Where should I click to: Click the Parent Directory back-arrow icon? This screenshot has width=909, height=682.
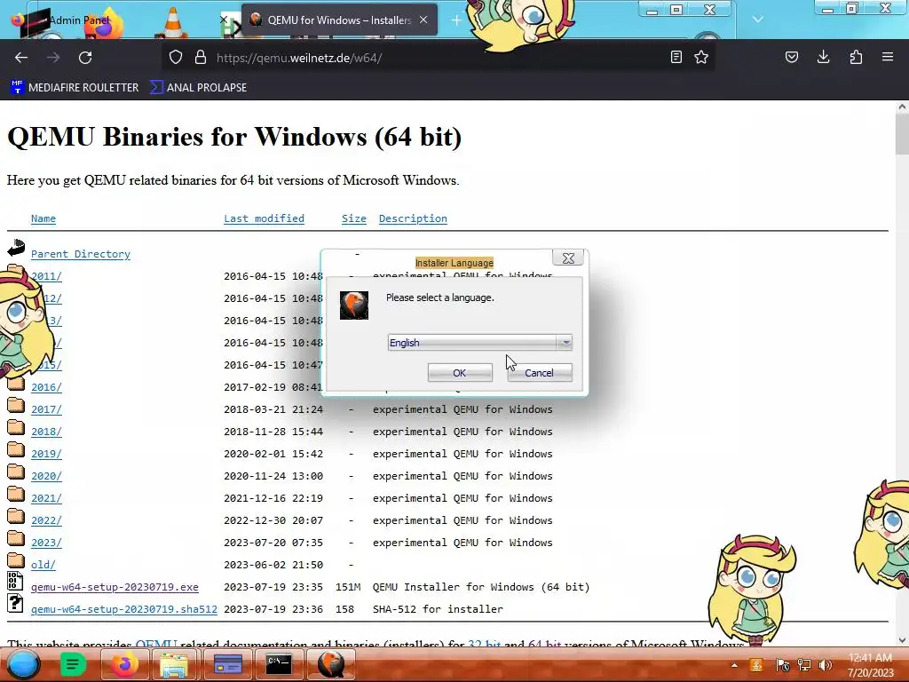coord(16,248)
